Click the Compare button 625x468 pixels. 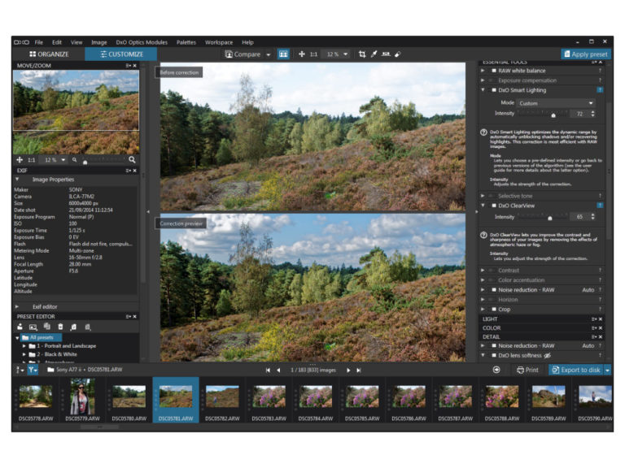click(243, 54)
